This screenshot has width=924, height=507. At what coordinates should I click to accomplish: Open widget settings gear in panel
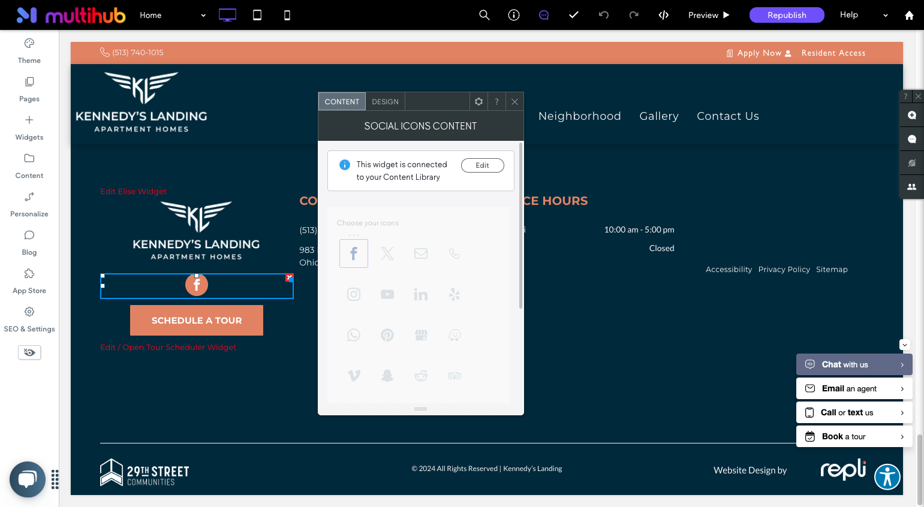coord(478,101)
